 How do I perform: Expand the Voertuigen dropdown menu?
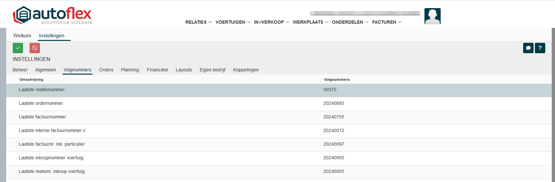click(x=233, y=22)
